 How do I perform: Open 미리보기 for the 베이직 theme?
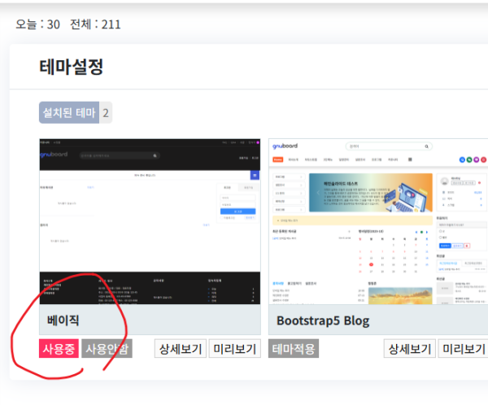tap(234, 349)
